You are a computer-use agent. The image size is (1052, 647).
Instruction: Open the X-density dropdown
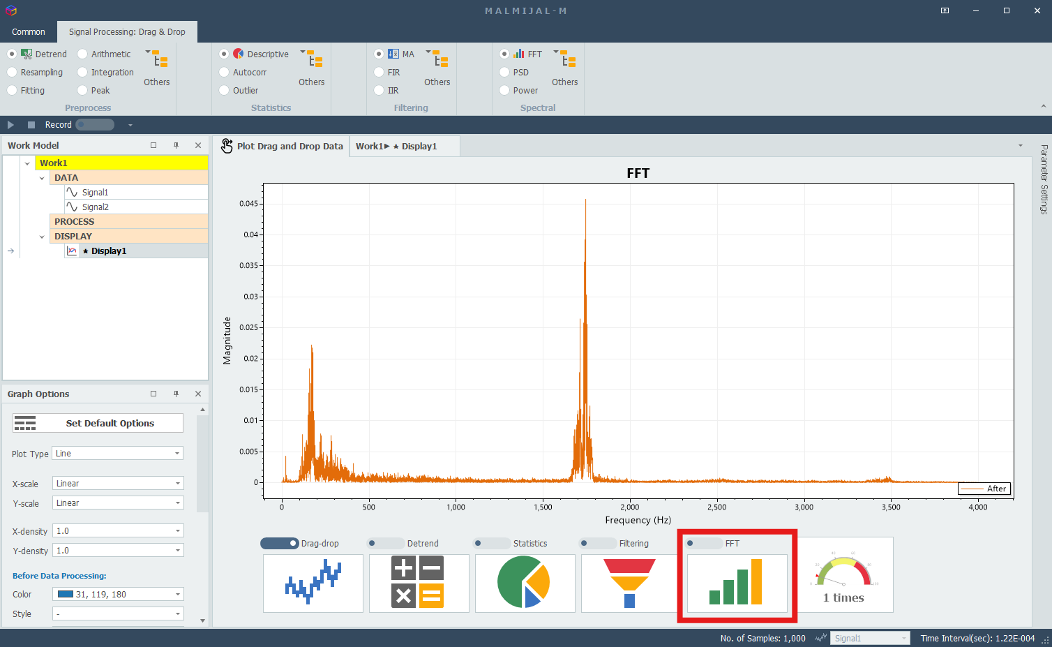[x=118, y=531]
